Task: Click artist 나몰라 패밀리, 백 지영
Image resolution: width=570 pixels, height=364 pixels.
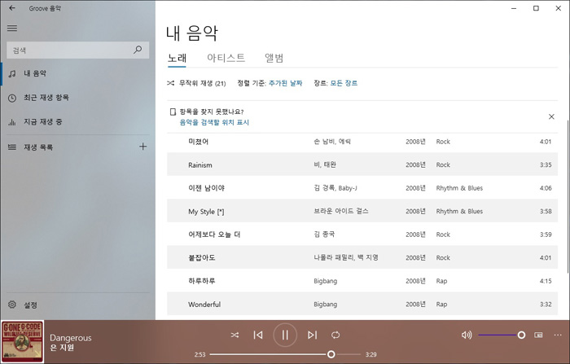Action: (346, 258)
